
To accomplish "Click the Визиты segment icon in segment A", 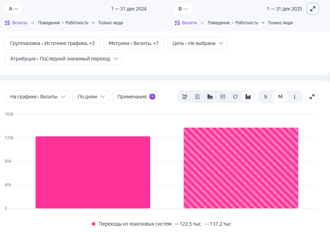I will pos(7,23).
